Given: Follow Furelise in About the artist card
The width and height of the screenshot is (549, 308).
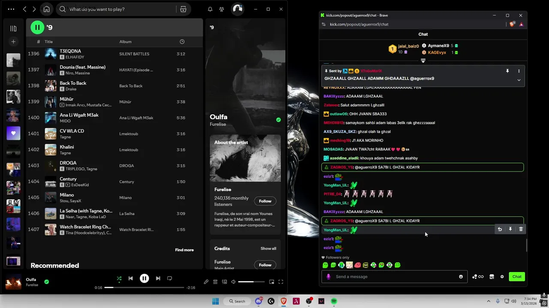Looking at the screenshot, I should coord(265,201).
